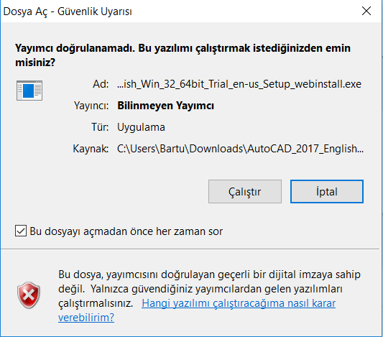The height and width of the screenshot is (337, 383).
Task: Click the 'Yayımcı doğrulanamadı' bold heading
Action: (183, 55)
